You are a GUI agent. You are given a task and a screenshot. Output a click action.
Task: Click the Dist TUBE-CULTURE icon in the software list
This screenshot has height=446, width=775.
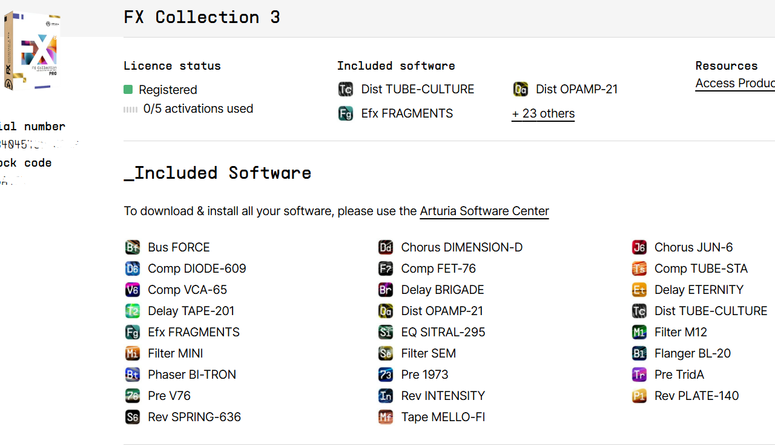pos(639,311)
